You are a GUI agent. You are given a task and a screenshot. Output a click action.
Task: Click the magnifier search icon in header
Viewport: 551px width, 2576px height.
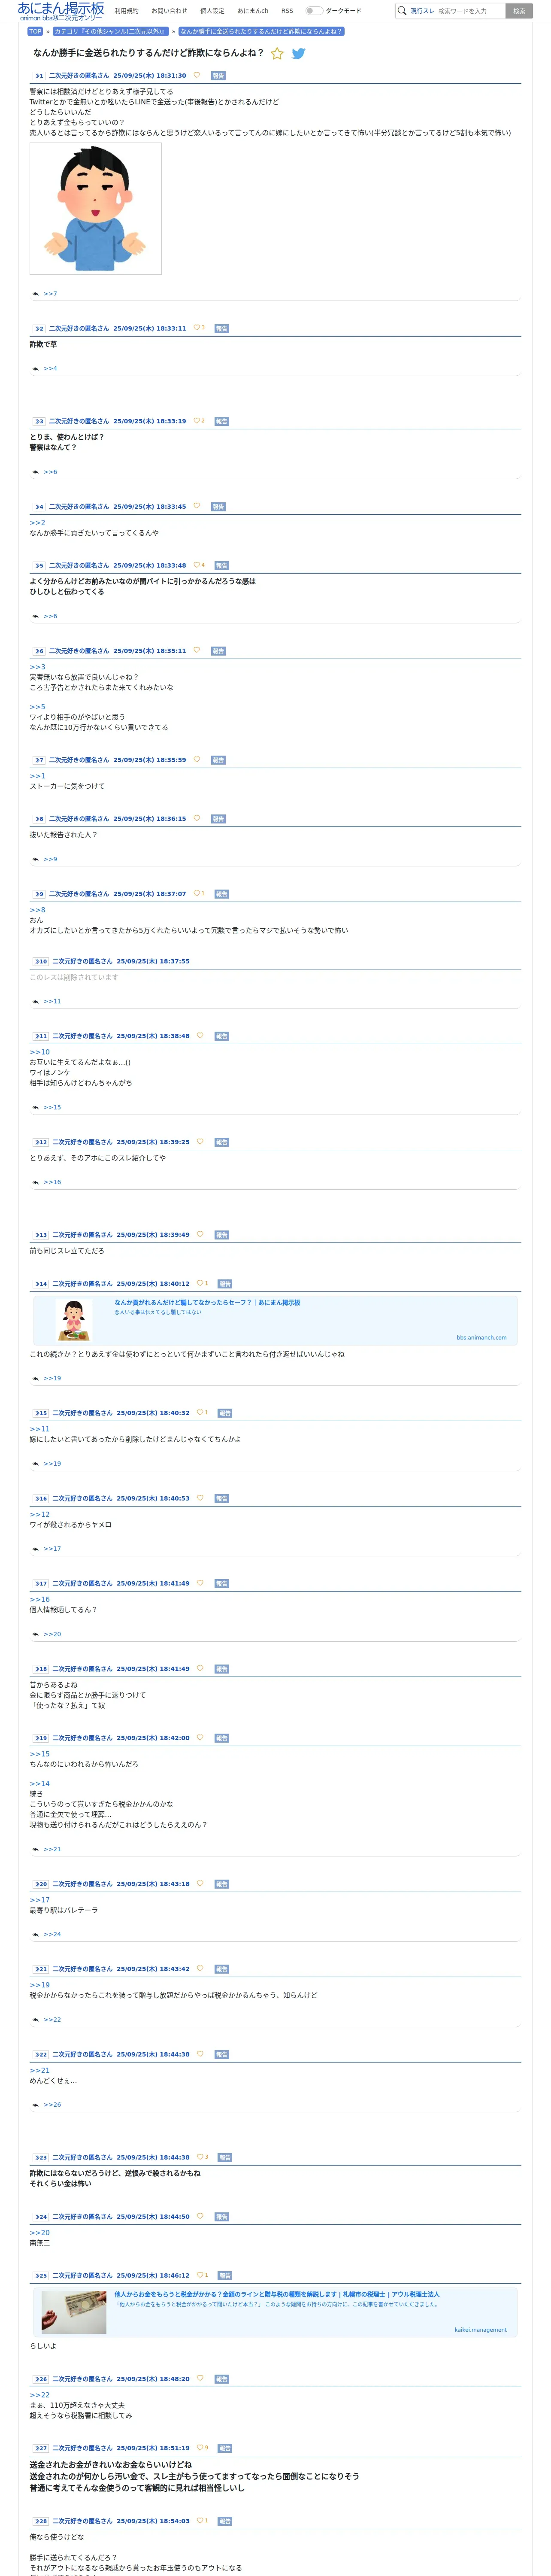(402, 11)
